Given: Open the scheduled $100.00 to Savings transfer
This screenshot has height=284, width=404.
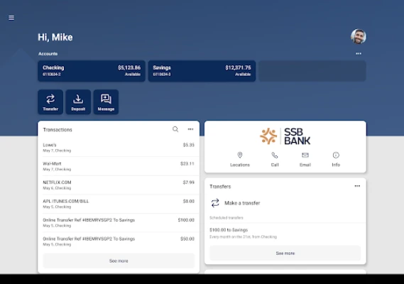Looking at the screenshot, I should [x=285, y=233].
